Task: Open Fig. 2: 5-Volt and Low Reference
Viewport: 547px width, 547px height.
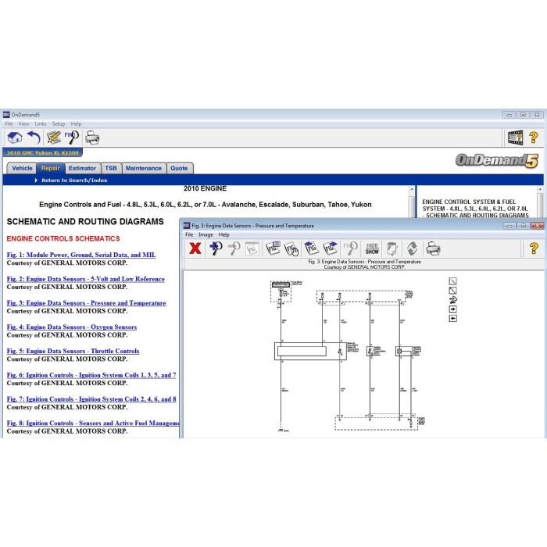Action: pyautogui.click(x=85, y=279)
